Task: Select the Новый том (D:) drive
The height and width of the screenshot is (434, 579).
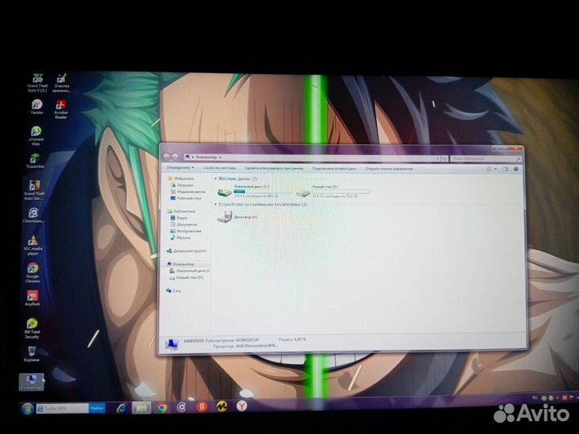Action: 333,191
